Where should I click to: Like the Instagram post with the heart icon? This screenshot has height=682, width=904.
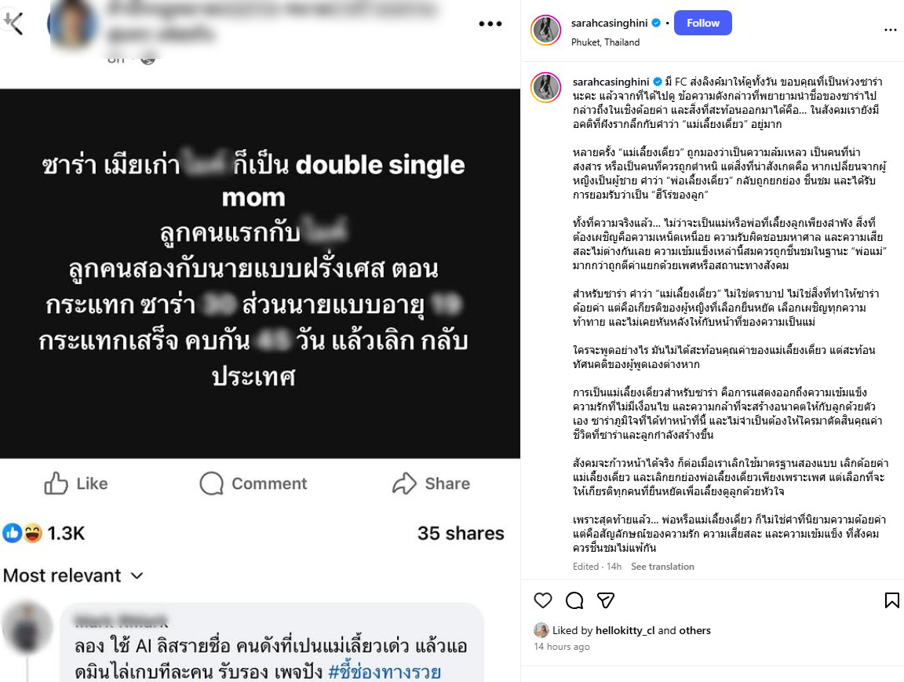point(542,600)
